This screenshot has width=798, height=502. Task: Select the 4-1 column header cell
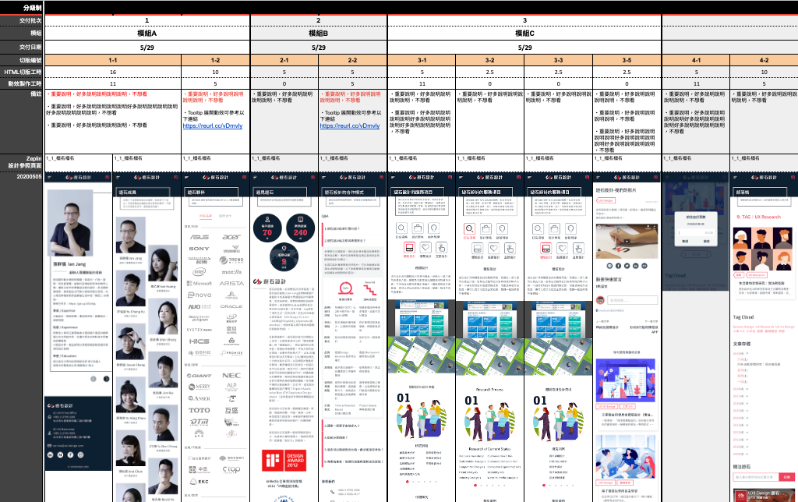pyautogui.click(x=696, y=60)
